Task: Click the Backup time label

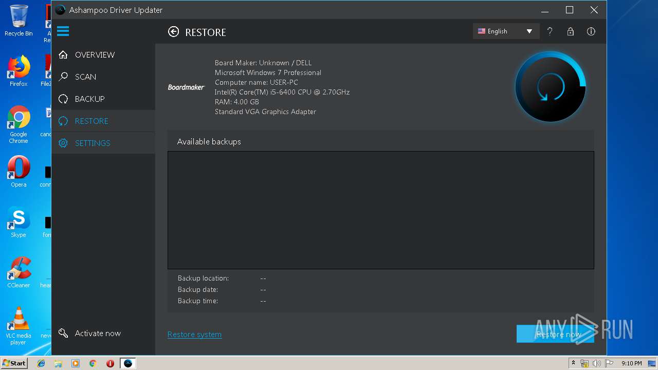Action: [198, 301]
